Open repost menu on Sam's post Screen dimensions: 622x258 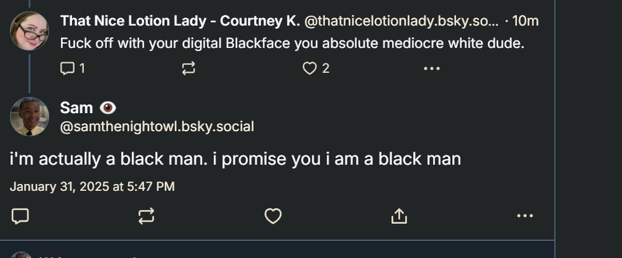pos(146,216)
